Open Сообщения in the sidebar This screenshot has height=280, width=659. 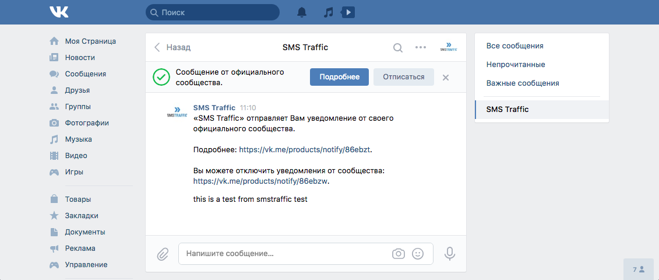[85, 74]
